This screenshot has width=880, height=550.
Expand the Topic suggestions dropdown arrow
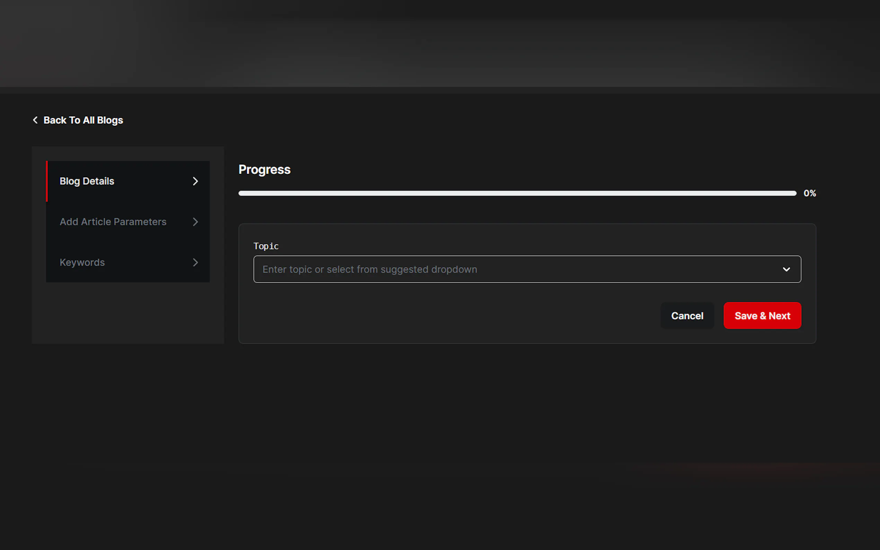coord(786,269)
